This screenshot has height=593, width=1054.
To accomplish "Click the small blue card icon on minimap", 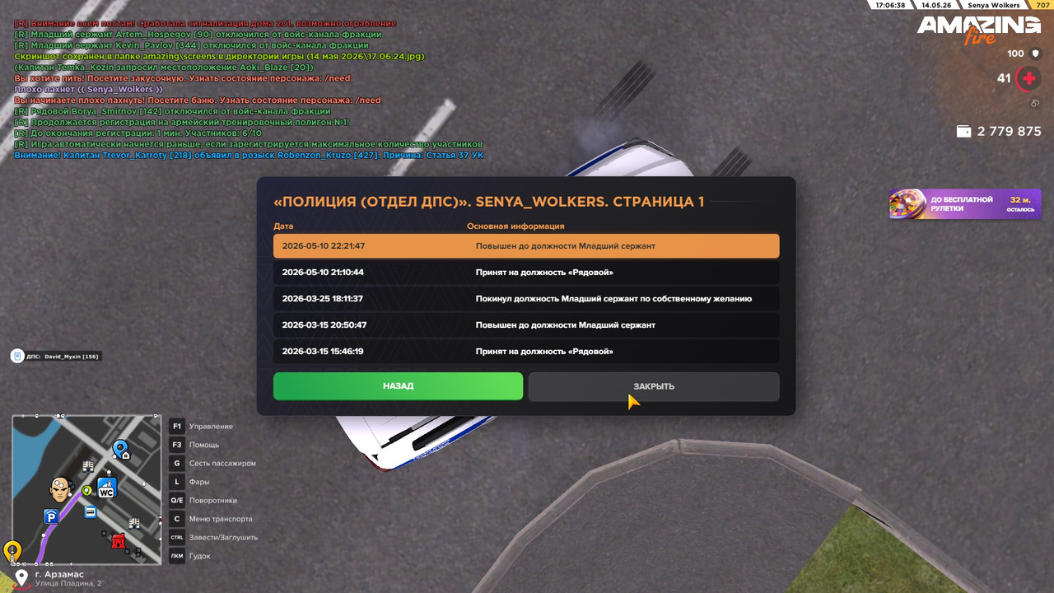I will [91, 512].
